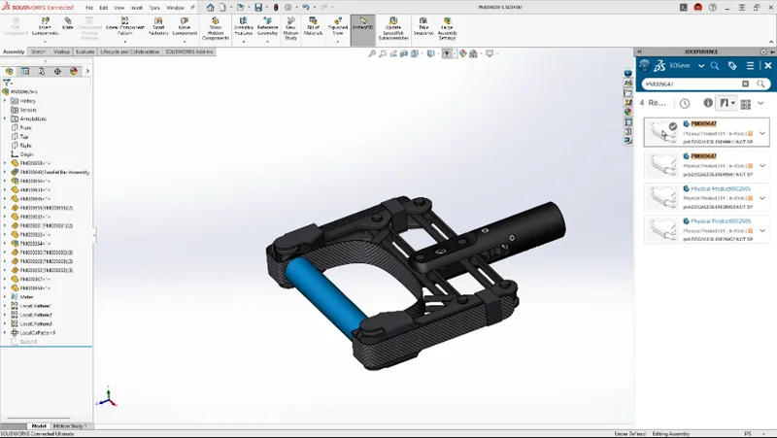Toggle the results tile view mode
This screenshot has height=438, width=777.
(744, 103)
